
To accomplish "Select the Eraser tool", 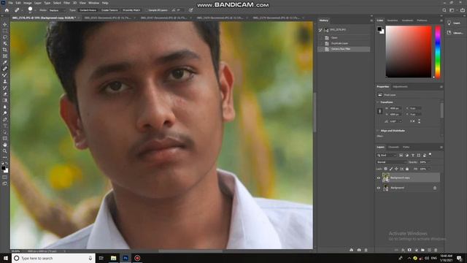I will click(x=5, y=94).
